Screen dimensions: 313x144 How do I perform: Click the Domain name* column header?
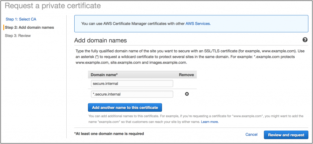click(104, 75)
